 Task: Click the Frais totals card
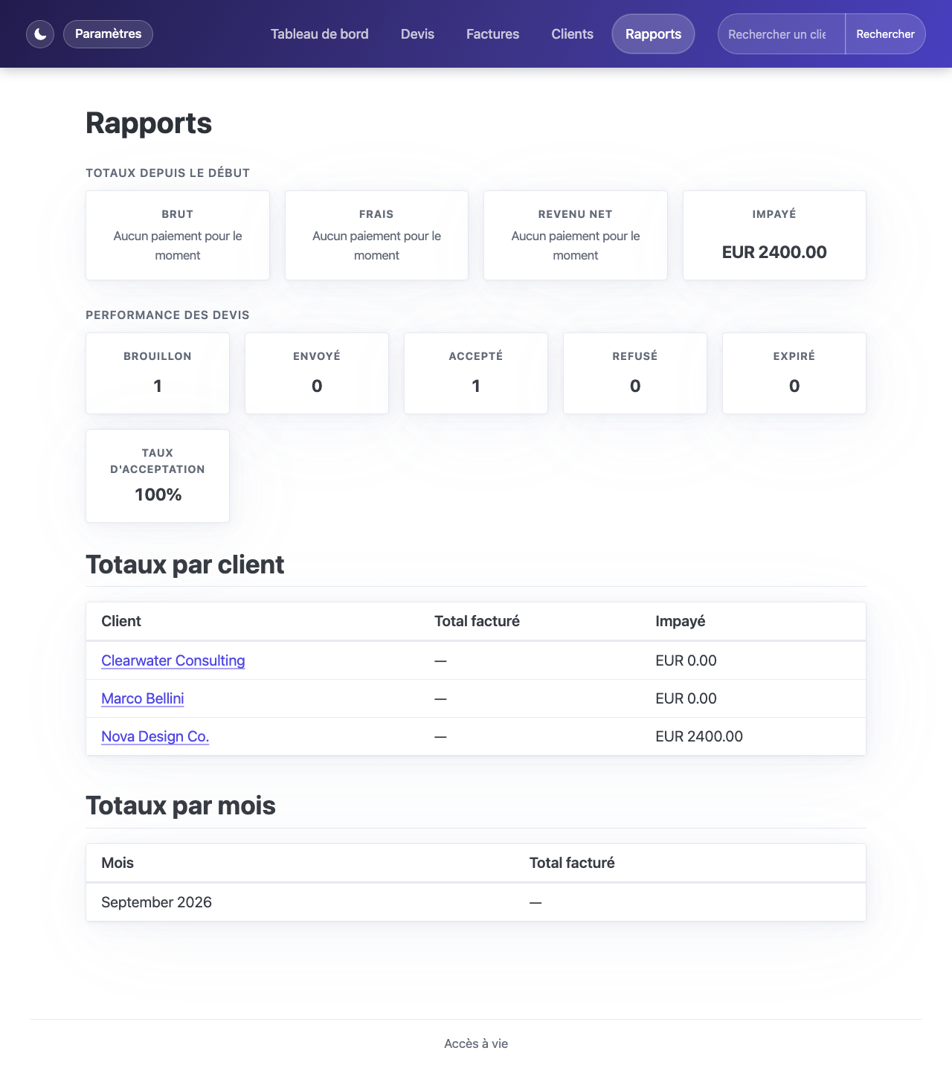pos(376,235)
